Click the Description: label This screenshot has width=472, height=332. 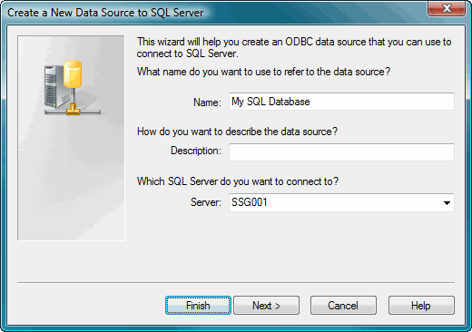click(x=196, y=151)
